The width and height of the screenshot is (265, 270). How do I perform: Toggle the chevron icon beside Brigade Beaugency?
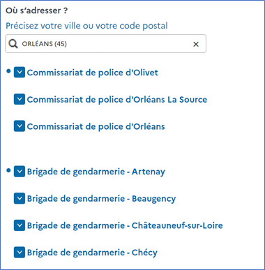point(20,198)
